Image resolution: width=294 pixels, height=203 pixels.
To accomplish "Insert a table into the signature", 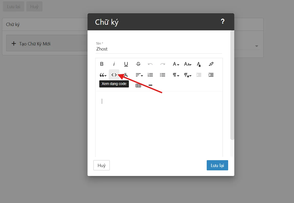I will pyautogui.click(x=138, y=85).
